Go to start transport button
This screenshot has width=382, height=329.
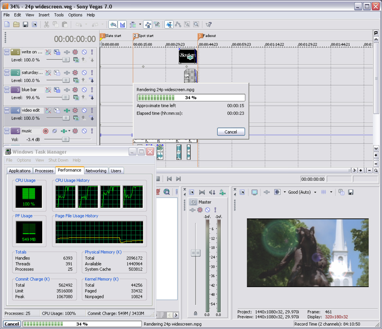pyautogui.click(x=169, y=179)
